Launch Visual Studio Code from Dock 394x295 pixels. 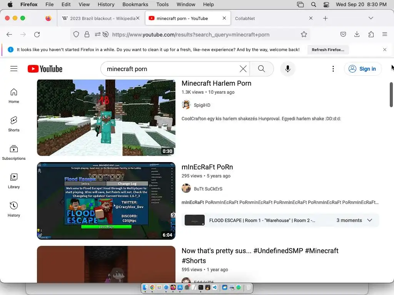(215, 287)
